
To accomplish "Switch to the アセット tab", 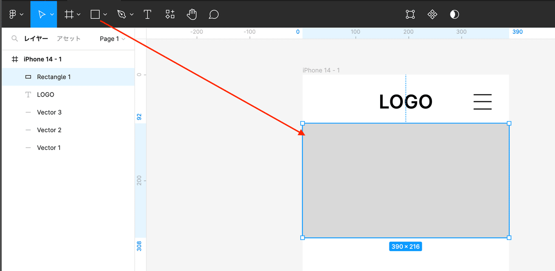I will pyautogui.click(x=68, y=39).
